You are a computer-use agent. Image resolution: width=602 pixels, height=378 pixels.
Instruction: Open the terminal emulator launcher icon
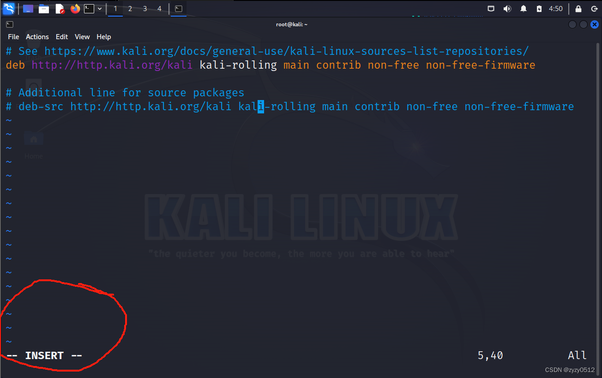[89, 8]
